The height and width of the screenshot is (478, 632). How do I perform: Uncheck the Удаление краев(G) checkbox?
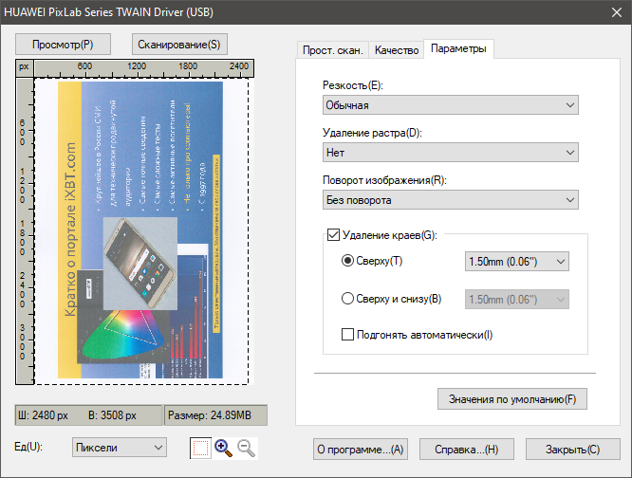333,235
